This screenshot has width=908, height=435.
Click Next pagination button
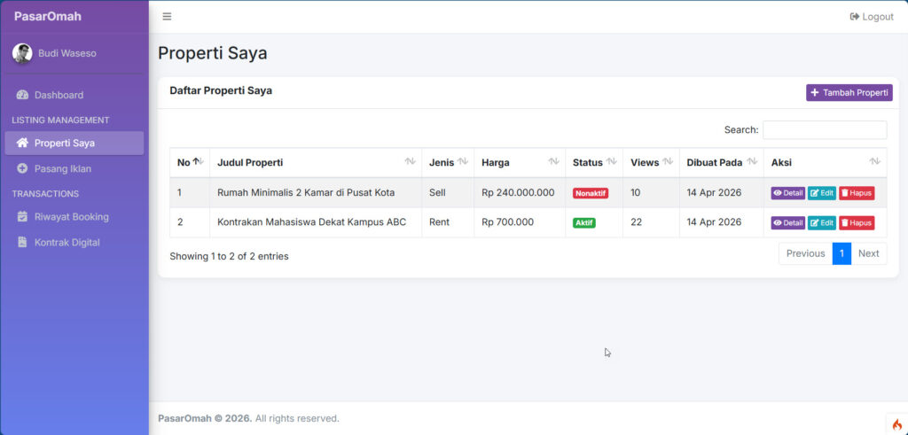point(868,253)
